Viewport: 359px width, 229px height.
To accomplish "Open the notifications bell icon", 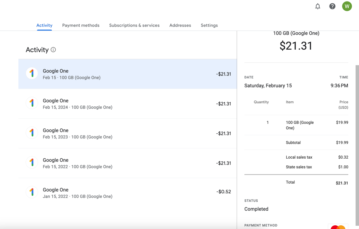I will [x=318, y=6].
